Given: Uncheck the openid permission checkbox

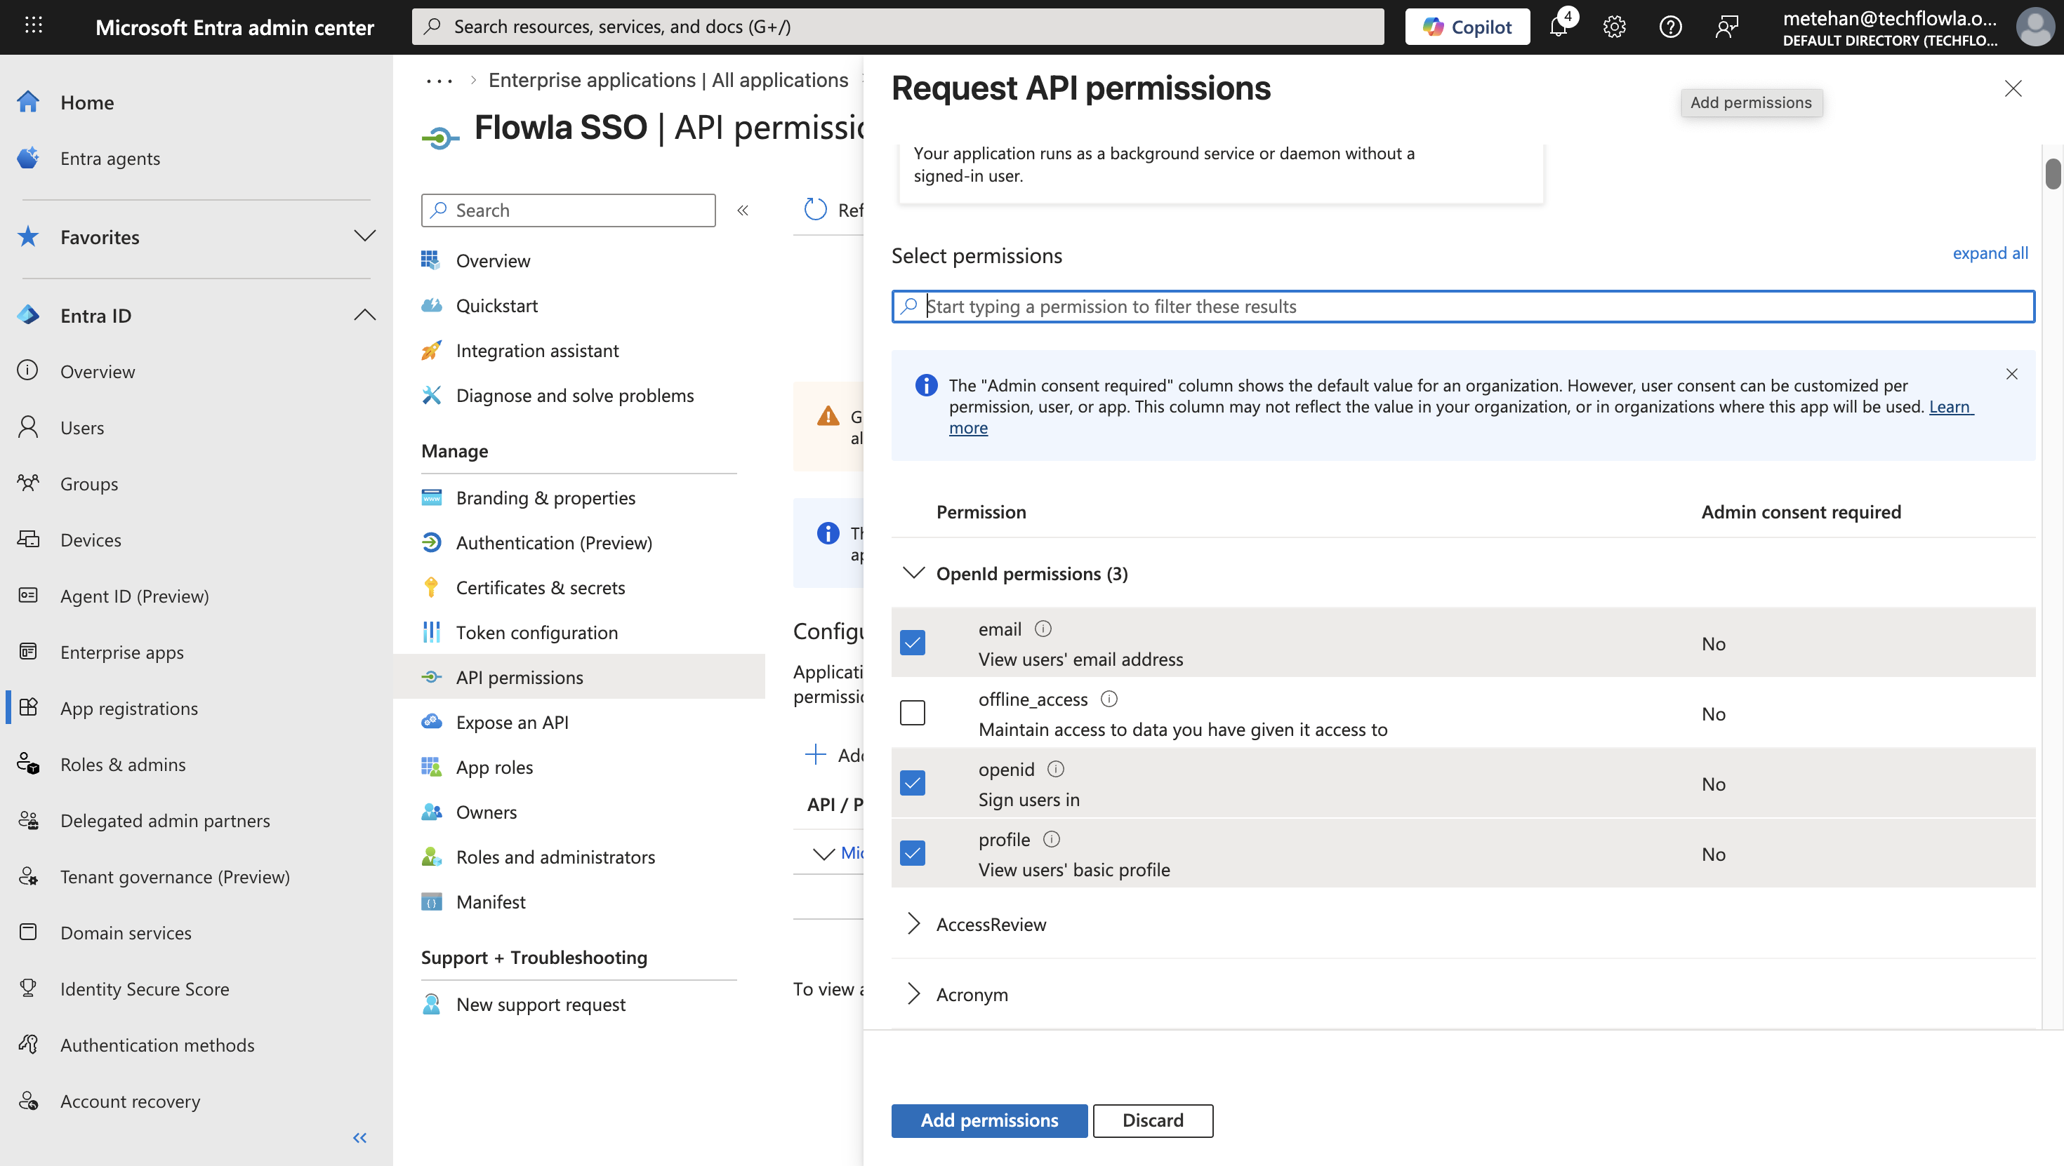Looking at the screenshot, I should tap(913, 782).
